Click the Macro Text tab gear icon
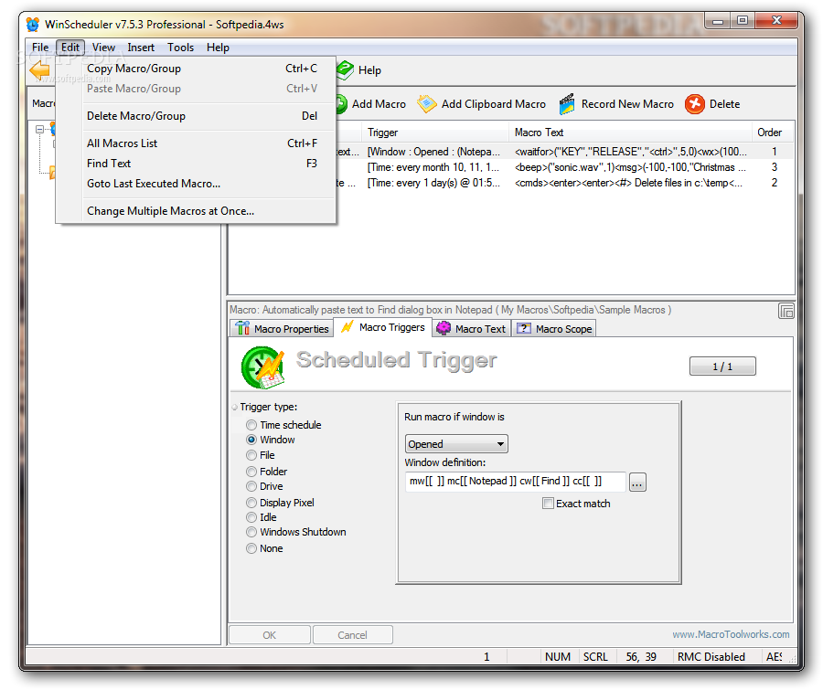This screenshot has width=823, height=690. [x=444, y=328]
